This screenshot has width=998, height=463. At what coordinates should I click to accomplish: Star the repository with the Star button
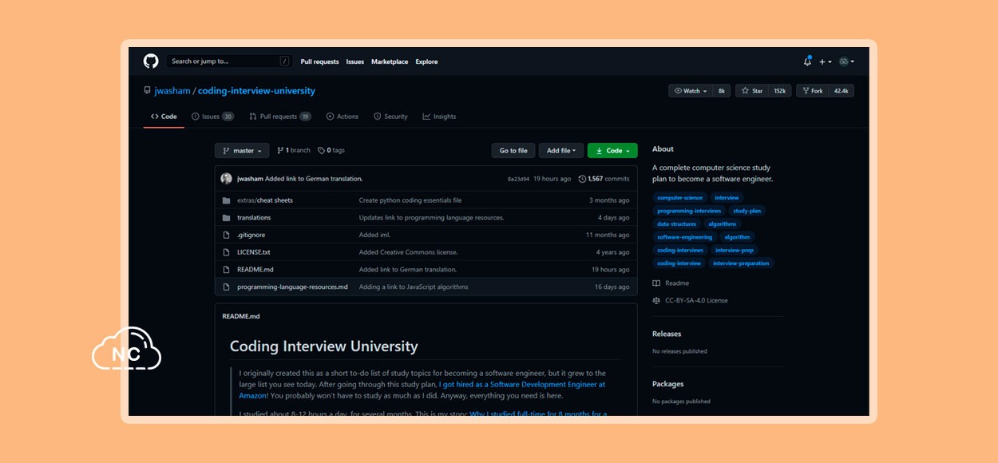(753, 91)
